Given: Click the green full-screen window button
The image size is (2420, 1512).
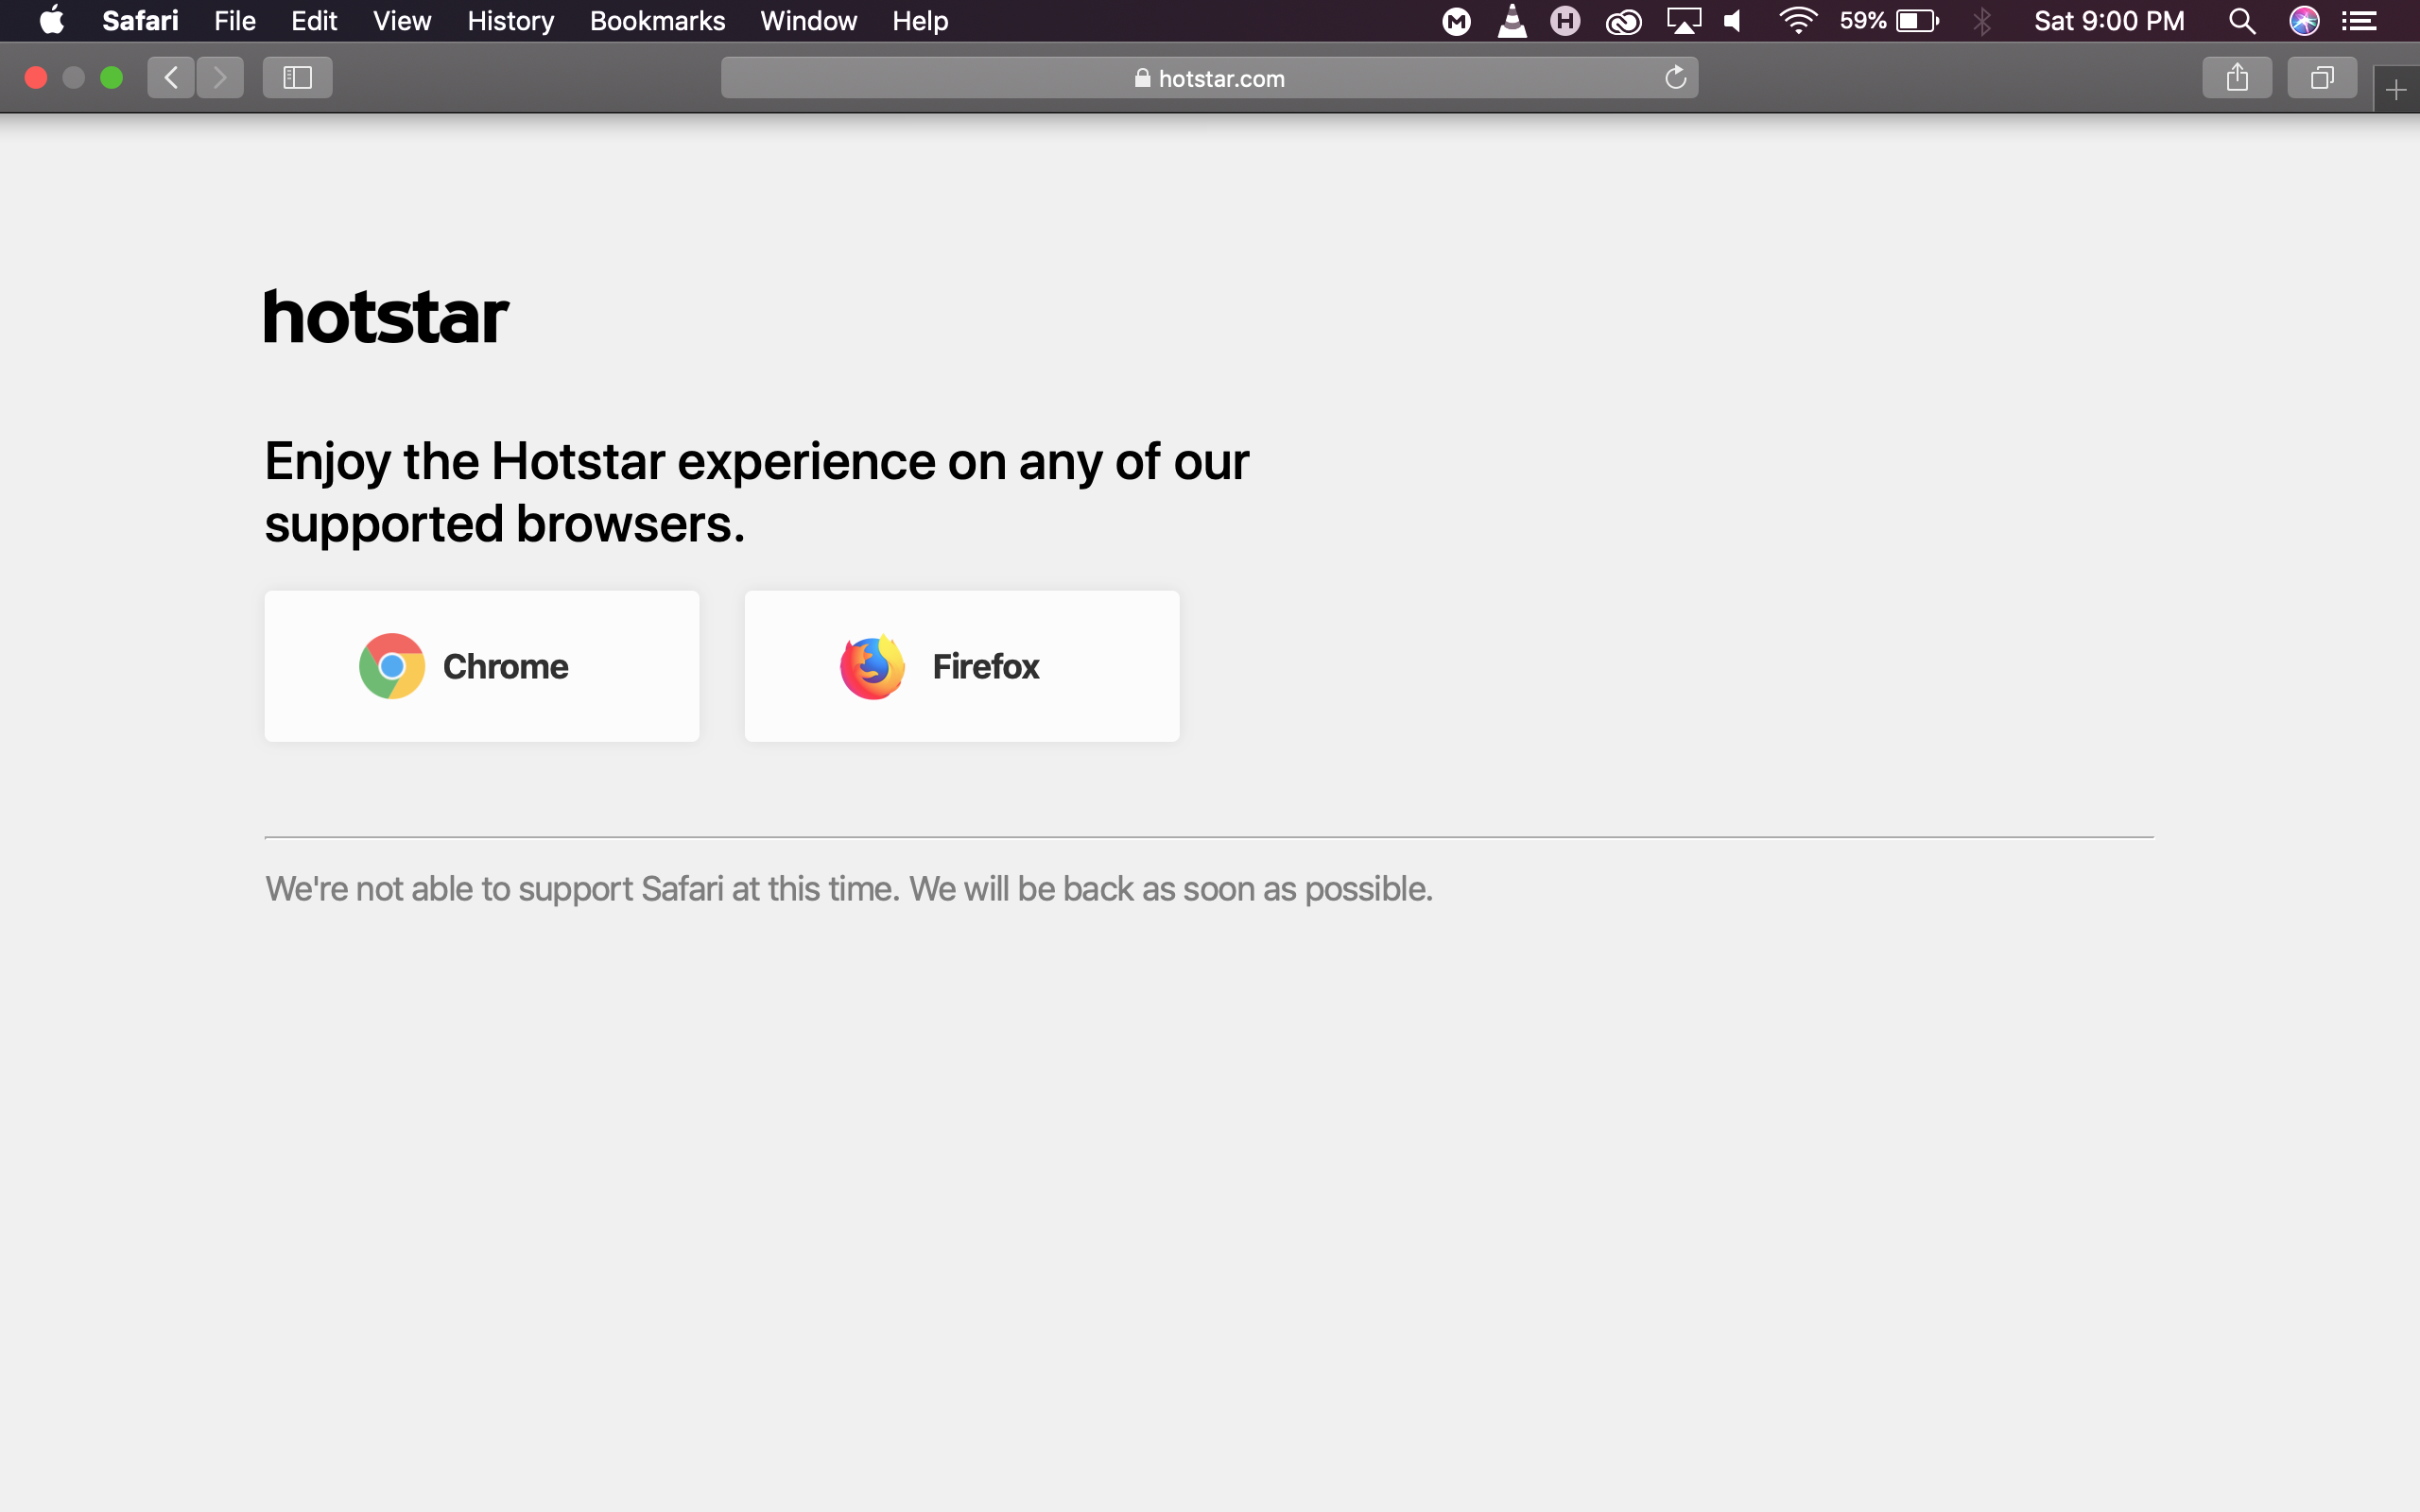Looking at the screenshot, I should pos(112,77).
